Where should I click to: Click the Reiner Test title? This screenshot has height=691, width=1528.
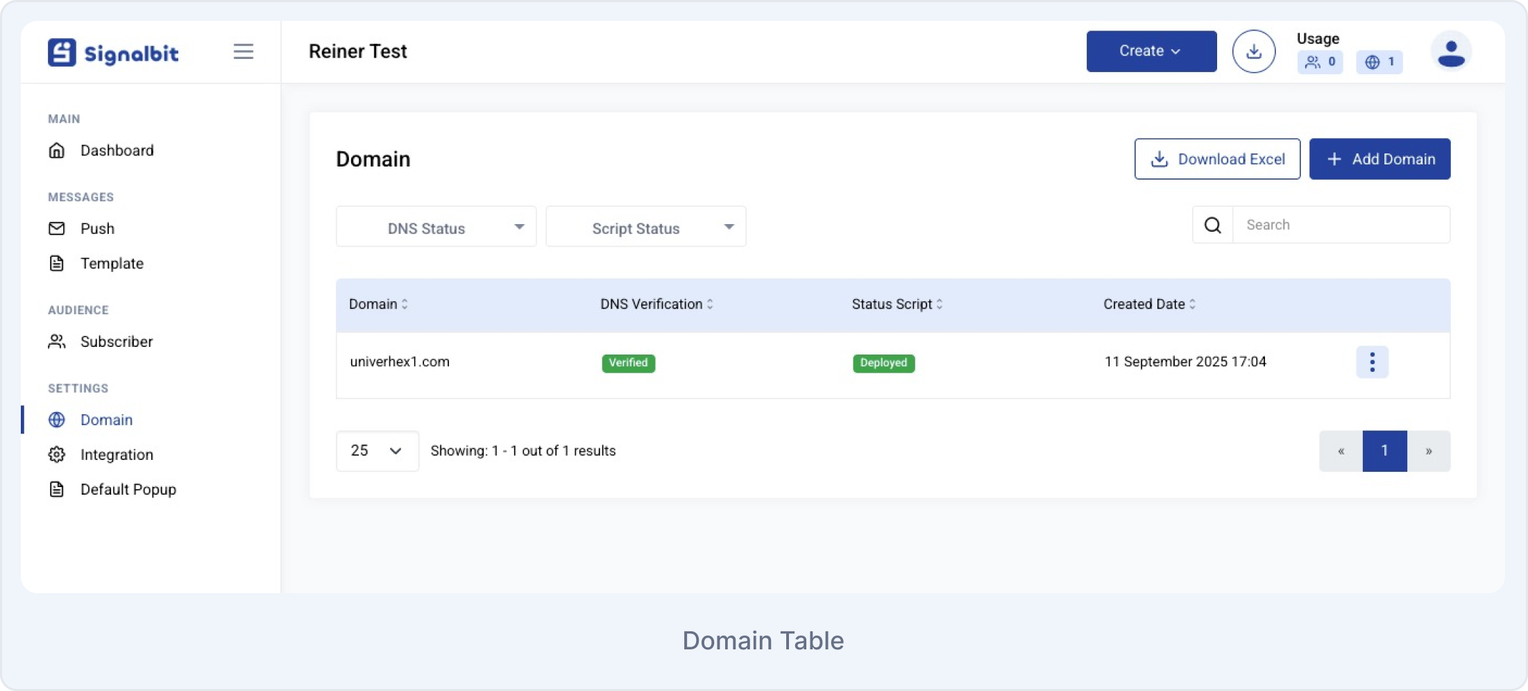pyautogui.click(x=358, y=51)
